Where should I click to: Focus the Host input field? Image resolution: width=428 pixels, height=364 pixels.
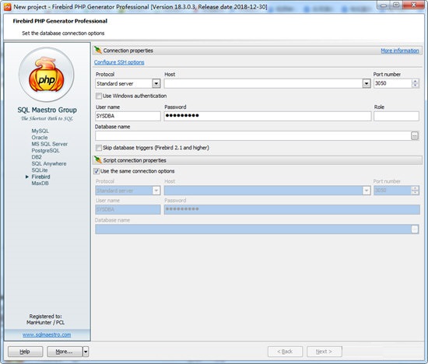pos(263,83)
